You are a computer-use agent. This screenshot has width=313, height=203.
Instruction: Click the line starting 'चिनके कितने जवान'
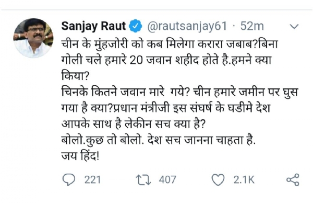(x=179, y=92)
